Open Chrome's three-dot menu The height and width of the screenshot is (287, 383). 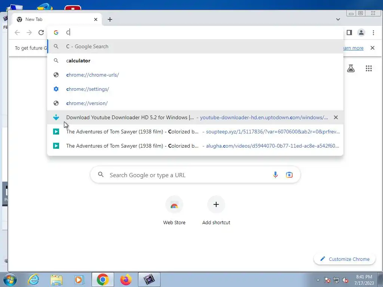click(373, 33)
